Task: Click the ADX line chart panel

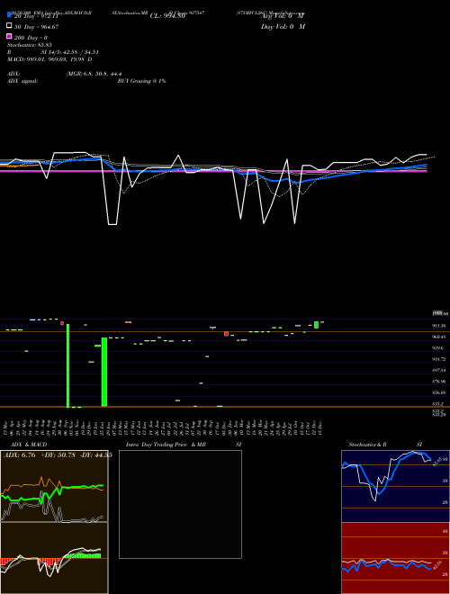Action: tap(54, 486)
